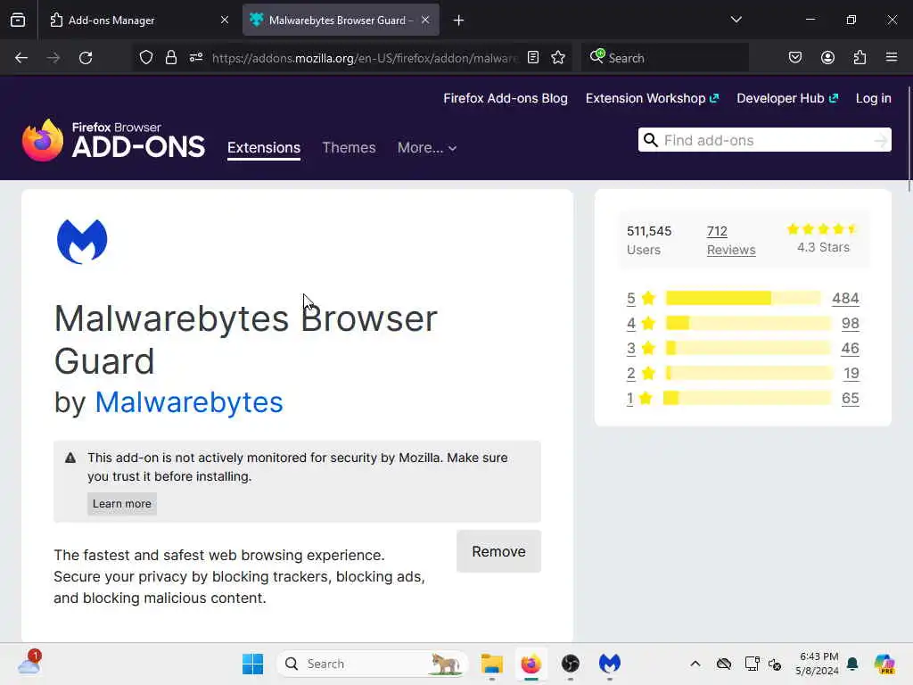
Task: Close the Malwarebytes Browser Guard tab
Action: point(425,20)
